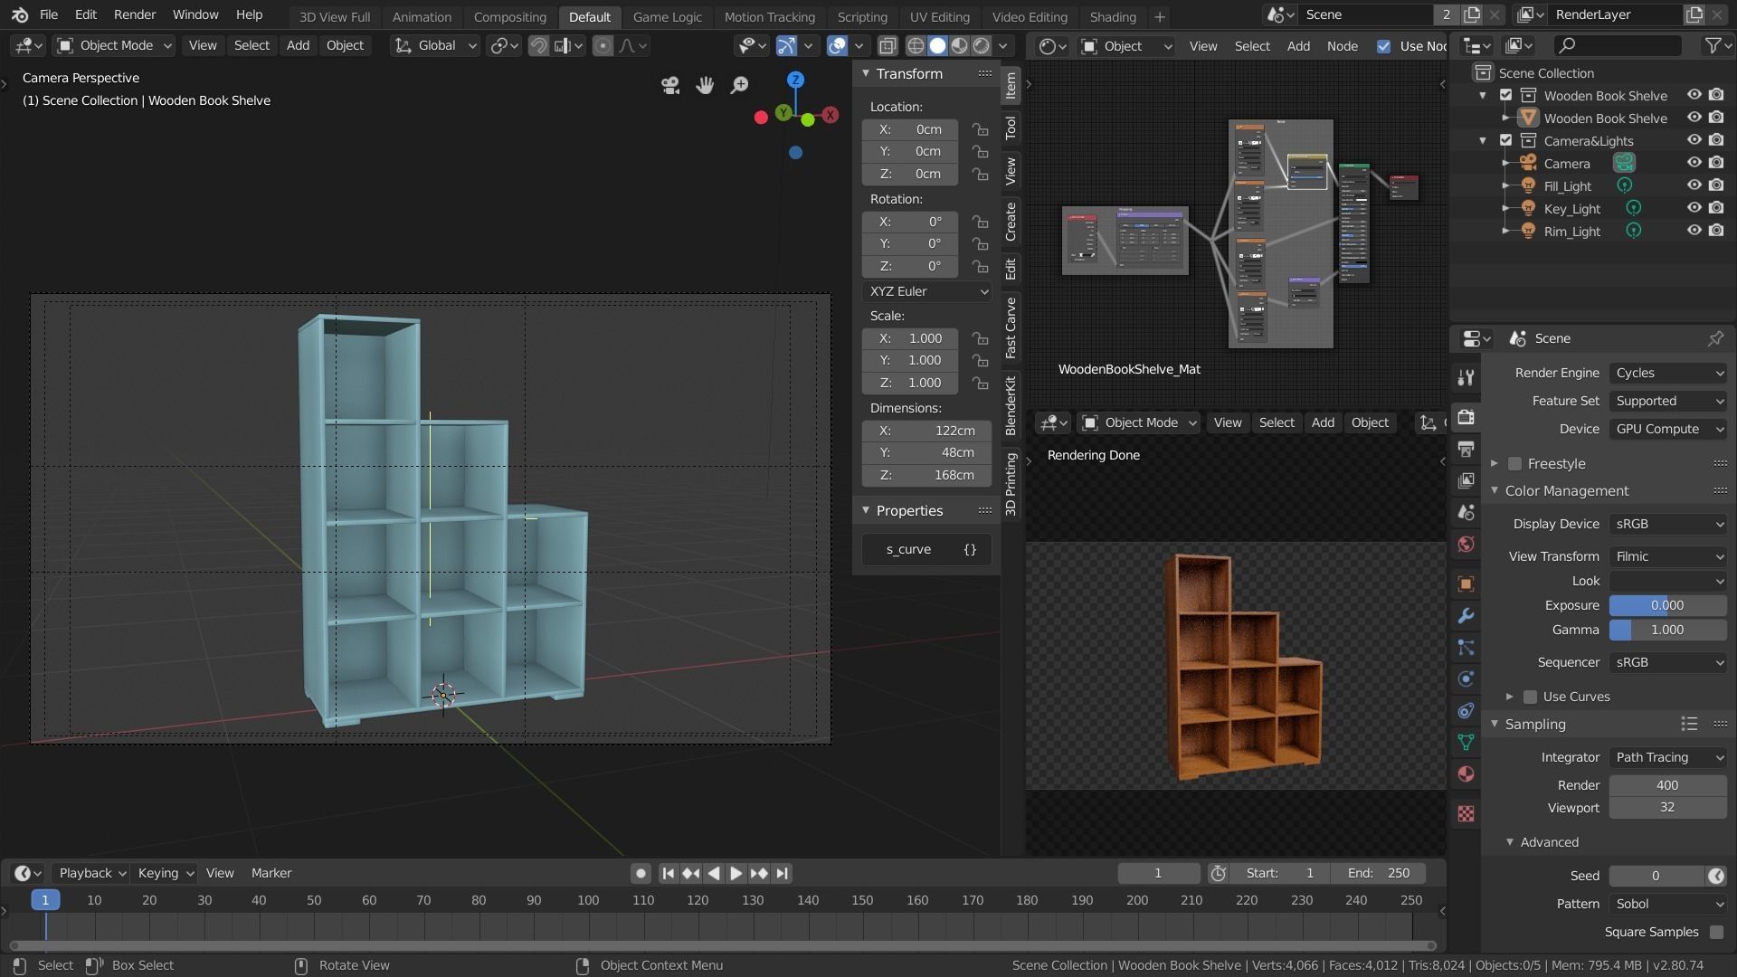Switch to Shading workspace tab
This screenshot has height=977, width=1737.
(x=1113, y=16)
